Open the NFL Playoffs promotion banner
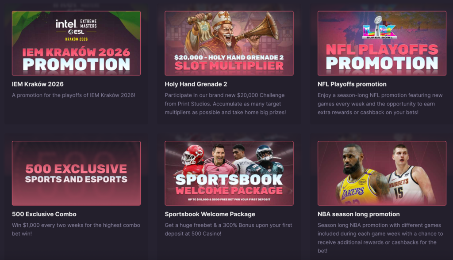 pos(382,43)
